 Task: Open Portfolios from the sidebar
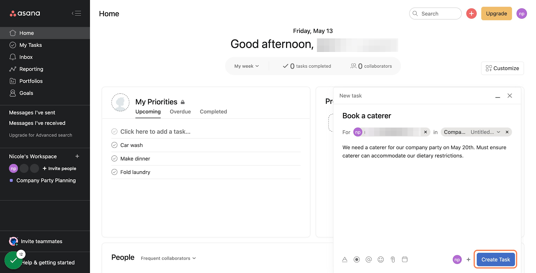tap(31, 81)
